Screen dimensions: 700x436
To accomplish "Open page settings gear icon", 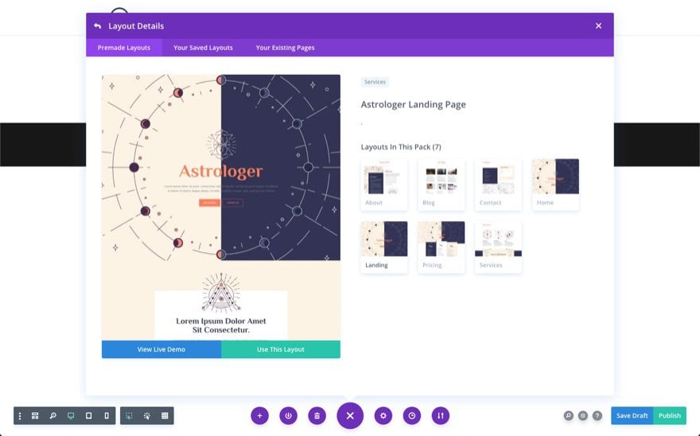I will pos(383,415).
